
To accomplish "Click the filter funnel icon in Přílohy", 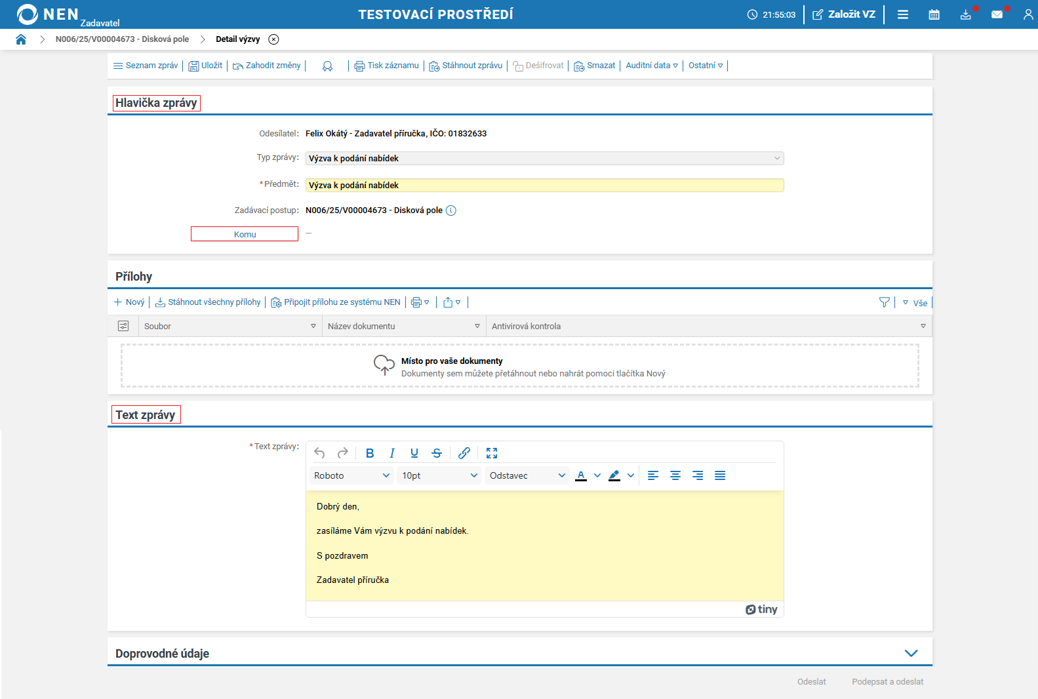I will (885, 302).
